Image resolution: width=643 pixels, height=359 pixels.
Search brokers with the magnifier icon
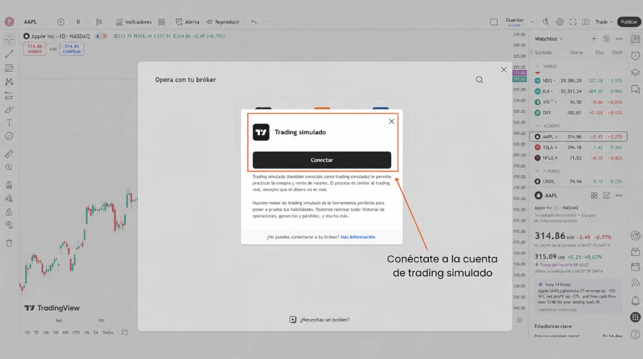tap(479, 80)
